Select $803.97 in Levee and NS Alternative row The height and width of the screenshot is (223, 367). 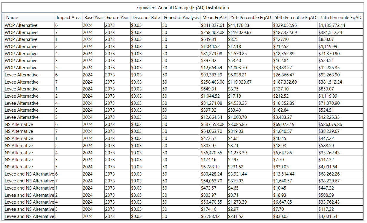tap(214, 195)
